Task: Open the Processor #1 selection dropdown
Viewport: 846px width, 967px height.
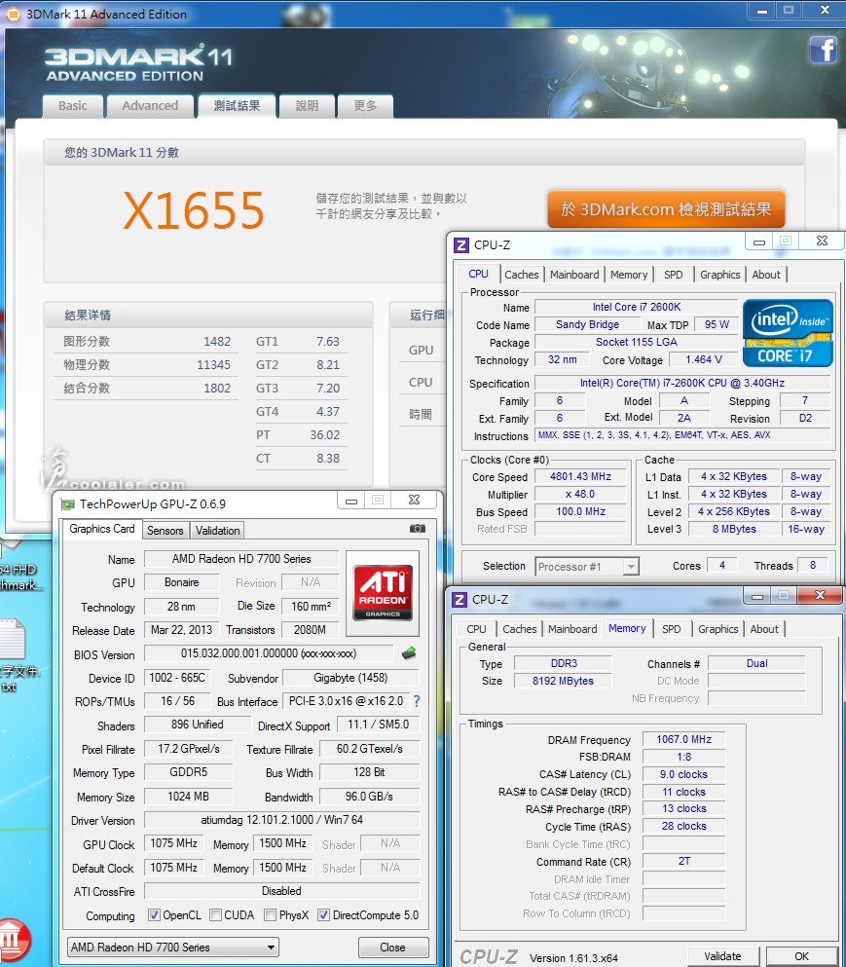Action: pyautogui.click(x=587, y=566)
